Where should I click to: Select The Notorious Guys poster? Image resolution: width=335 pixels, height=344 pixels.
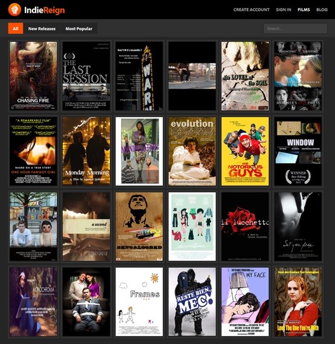tap(245, 151)
